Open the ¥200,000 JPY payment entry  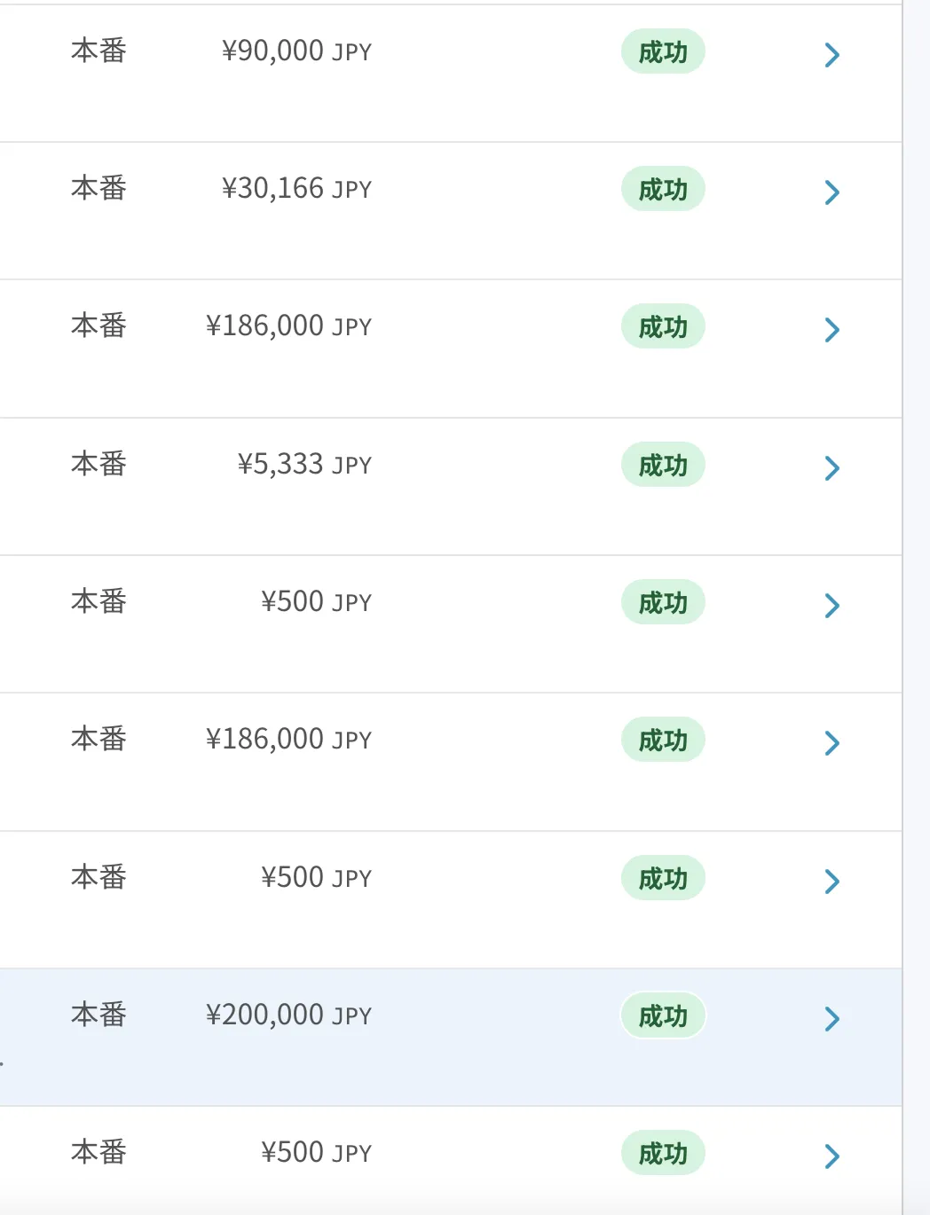click(288, 1015)
